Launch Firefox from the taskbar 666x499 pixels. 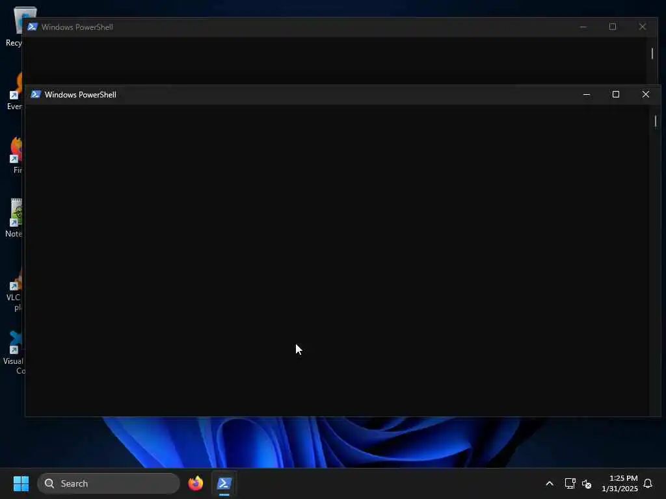click(x=196, y=483)
